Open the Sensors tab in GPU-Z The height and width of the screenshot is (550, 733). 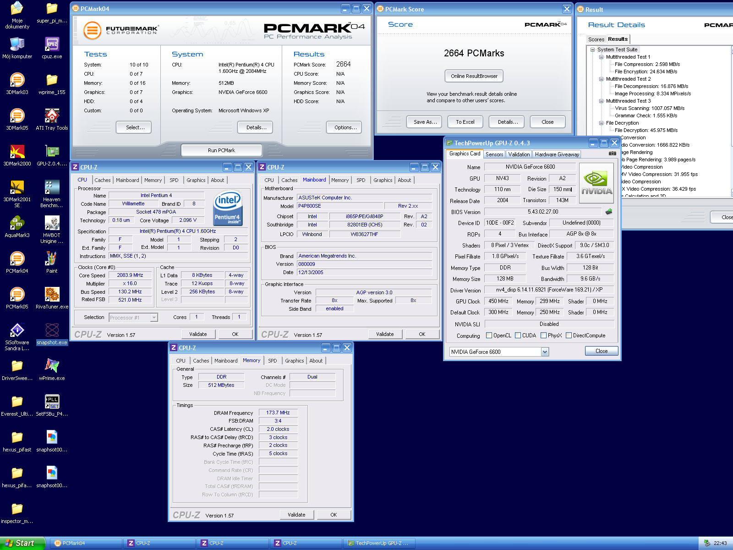click(494, 154)
